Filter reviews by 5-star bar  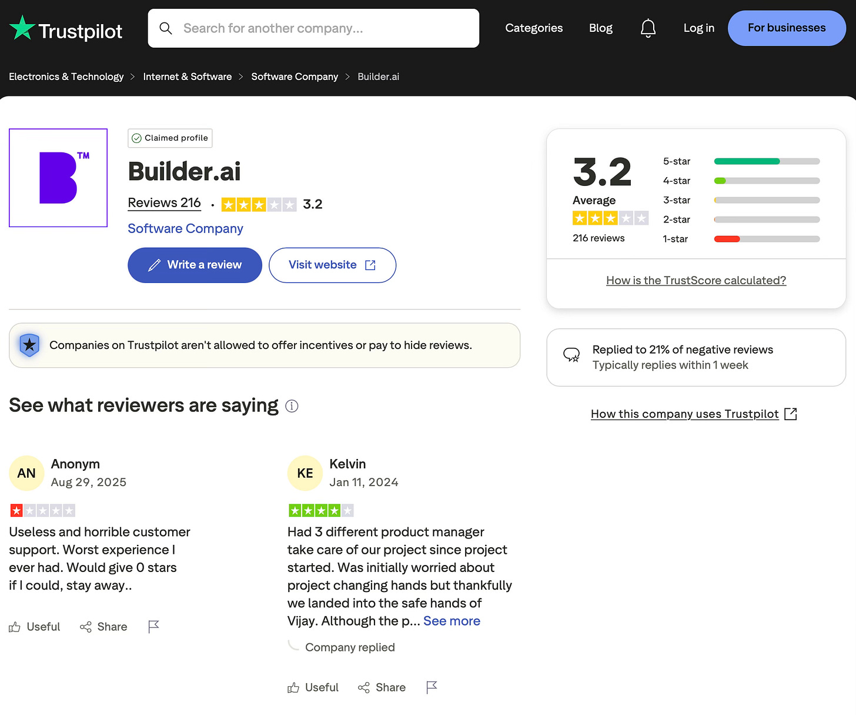pyautogui.click(x=767, y=161)
